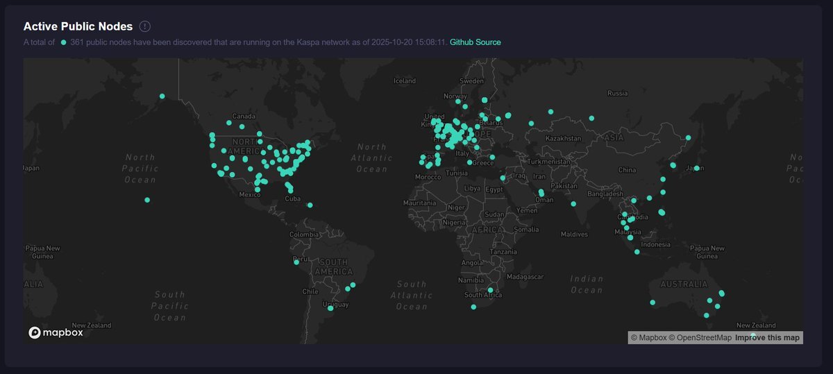
Task: Click the teal dot before 361 public nodes
Action: tap(63, 42)
